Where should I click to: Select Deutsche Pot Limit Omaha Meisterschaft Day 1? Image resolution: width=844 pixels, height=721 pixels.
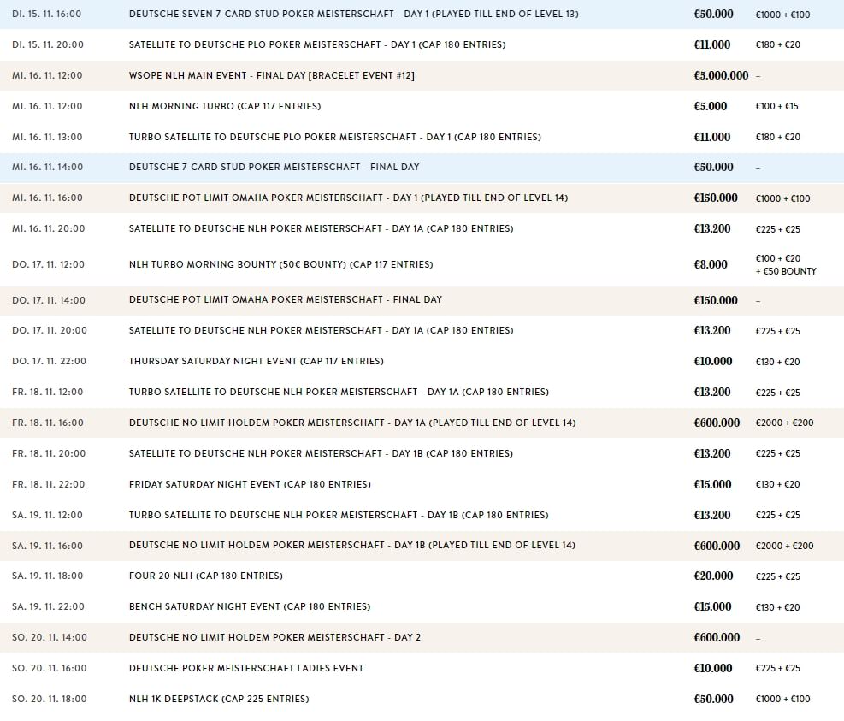point(348,198)
